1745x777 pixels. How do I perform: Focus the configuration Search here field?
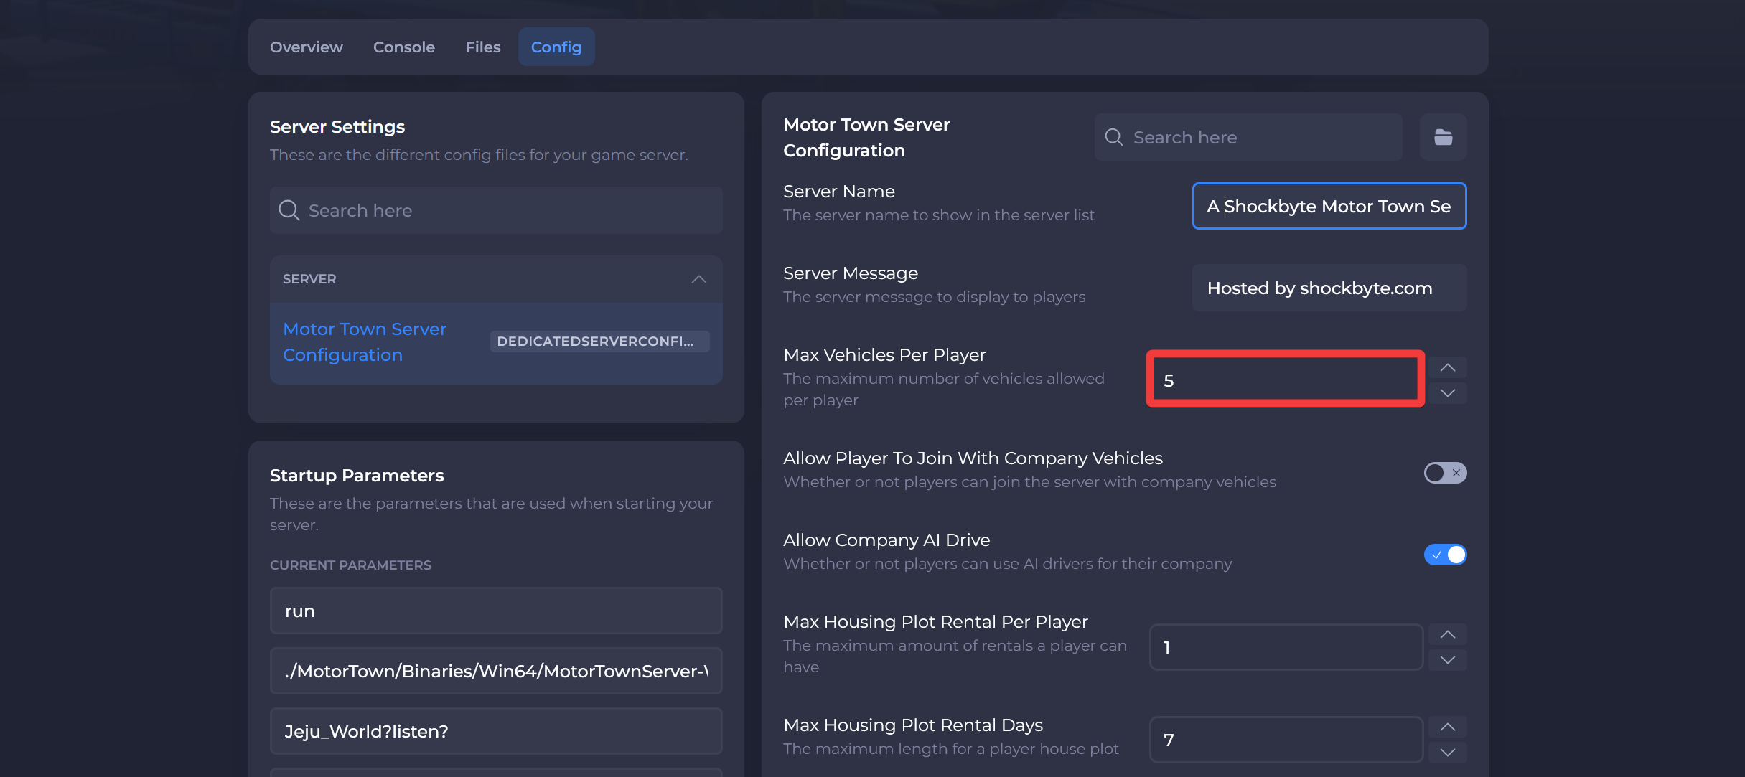click(1248, 137)
